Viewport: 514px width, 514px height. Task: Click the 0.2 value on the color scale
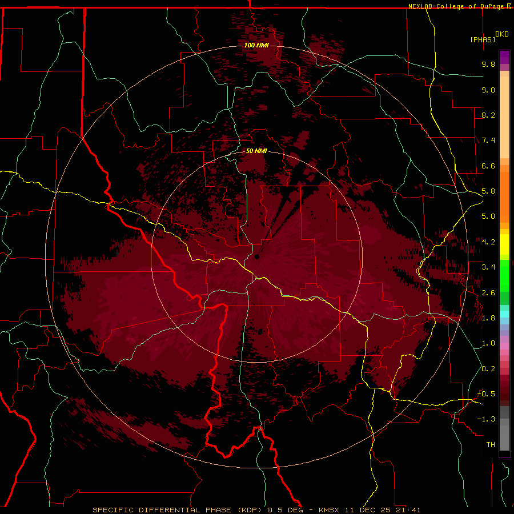tap(488, 369)
